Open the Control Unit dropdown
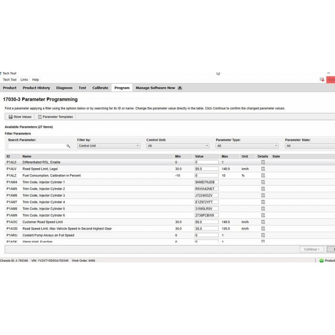This screenshot has width=335, height=335. point(178,146)
